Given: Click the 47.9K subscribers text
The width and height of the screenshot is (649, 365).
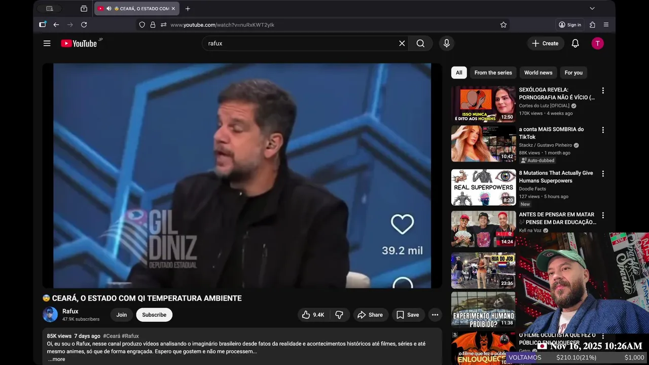Looking at the screenshot, I should [81, 319].
